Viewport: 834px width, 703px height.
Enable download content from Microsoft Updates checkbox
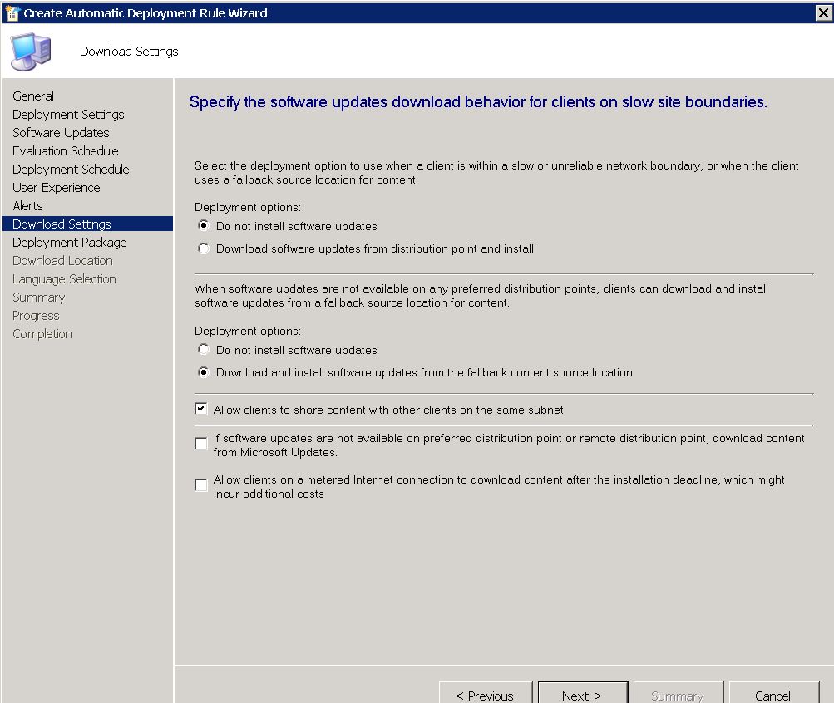tap(201, 444)
